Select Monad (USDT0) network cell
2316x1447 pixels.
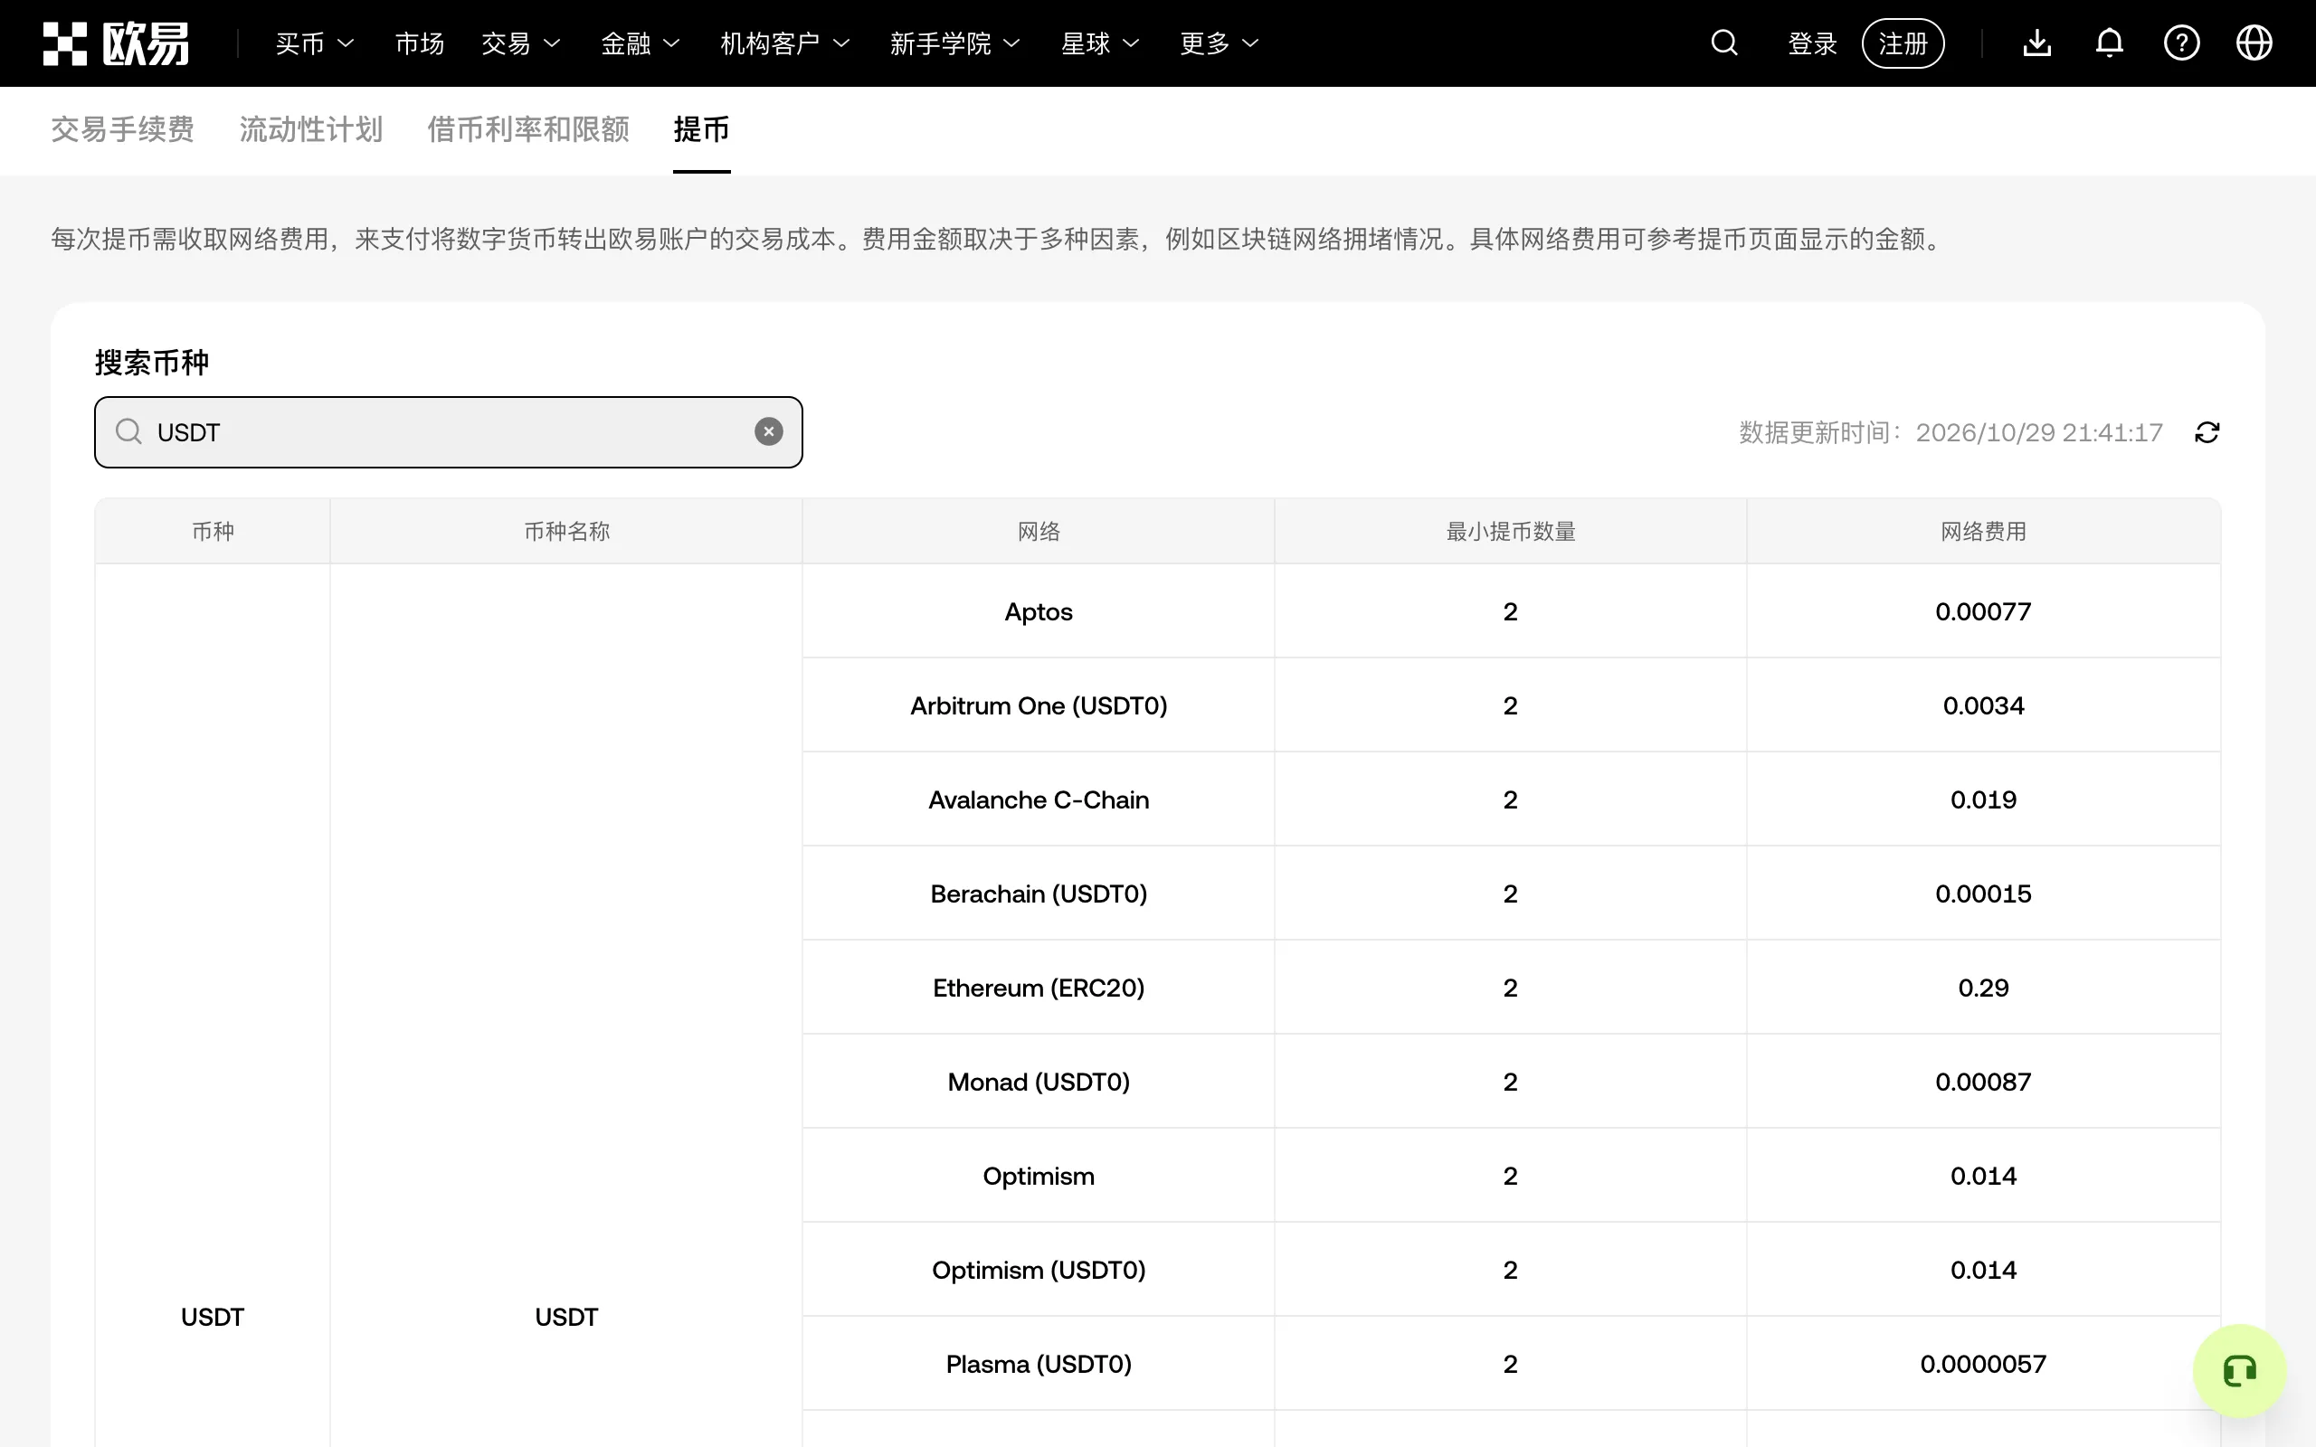(x=1039, y=1082)
